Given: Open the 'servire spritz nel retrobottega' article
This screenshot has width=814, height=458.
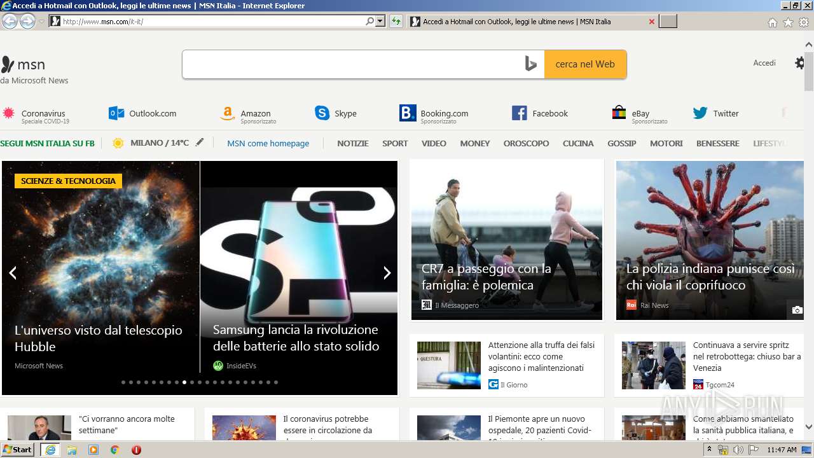Looking at the screenshot, I should (x=710, y=365).
